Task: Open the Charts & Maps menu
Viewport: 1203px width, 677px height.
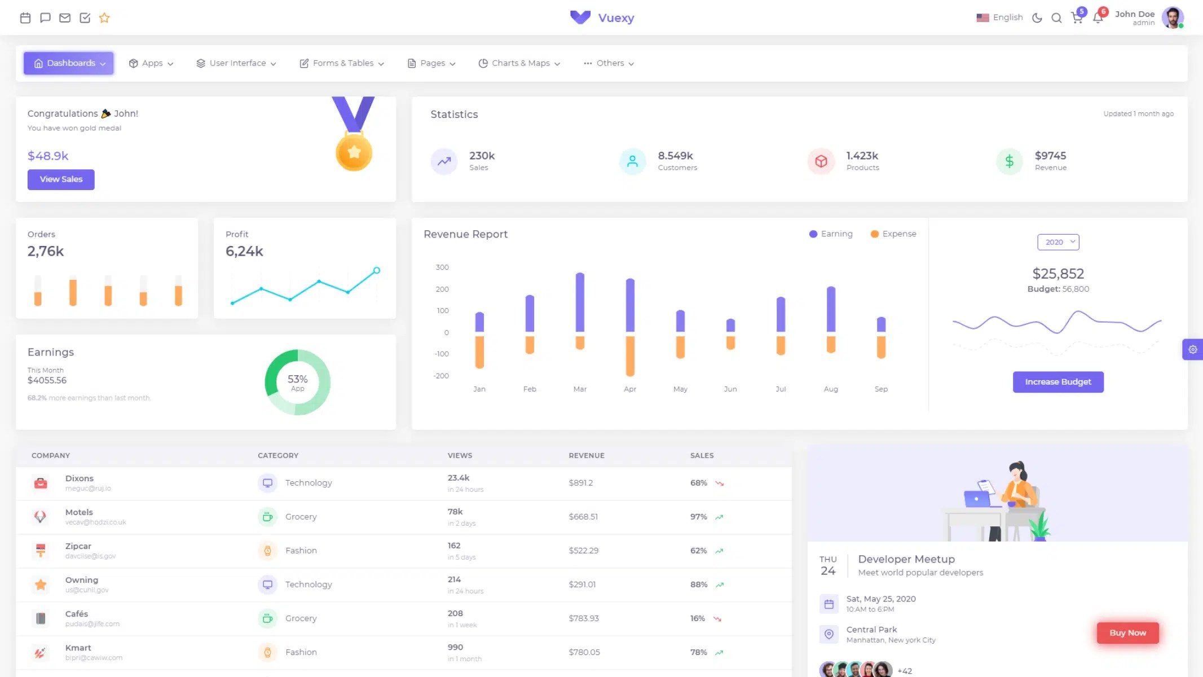Action: (x=519, y=63)
